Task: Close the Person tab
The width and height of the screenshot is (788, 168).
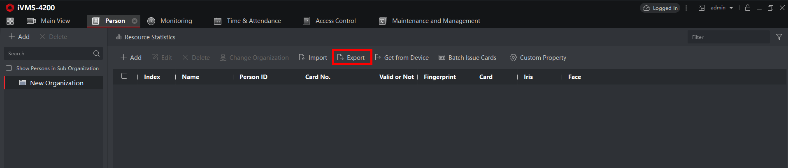Action: coord(135,21)
